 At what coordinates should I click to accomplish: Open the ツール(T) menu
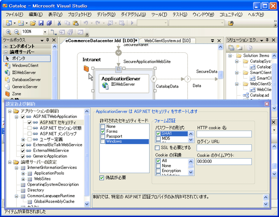[159, 15]
